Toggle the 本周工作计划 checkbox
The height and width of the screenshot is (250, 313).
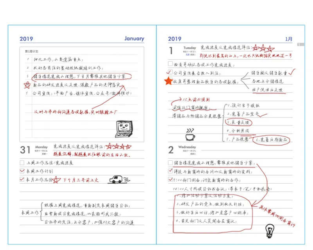click(22, 171)
